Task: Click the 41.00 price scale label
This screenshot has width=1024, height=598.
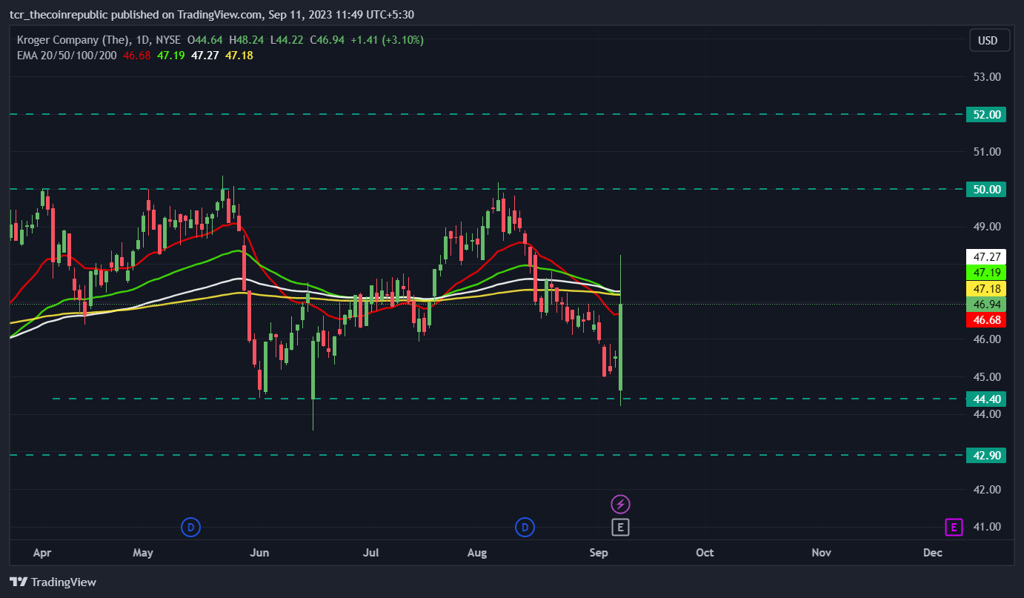Action: tap(986, 527)
